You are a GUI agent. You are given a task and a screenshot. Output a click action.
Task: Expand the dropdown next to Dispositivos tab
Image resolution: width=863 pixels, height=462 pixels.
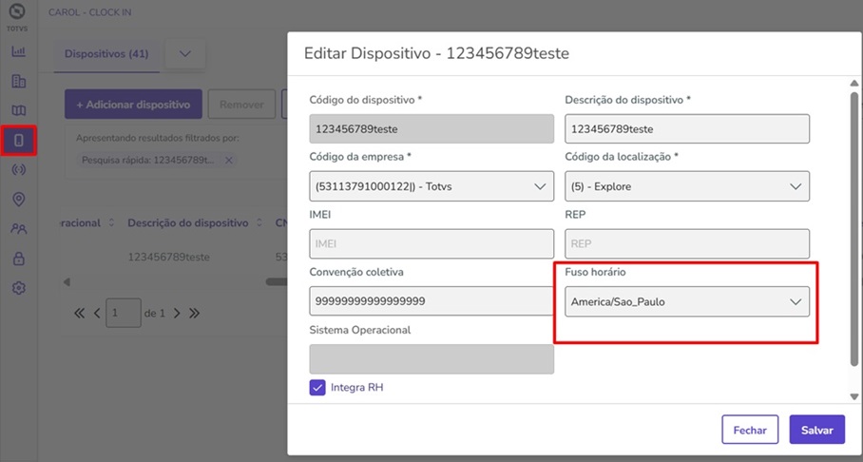185,54
